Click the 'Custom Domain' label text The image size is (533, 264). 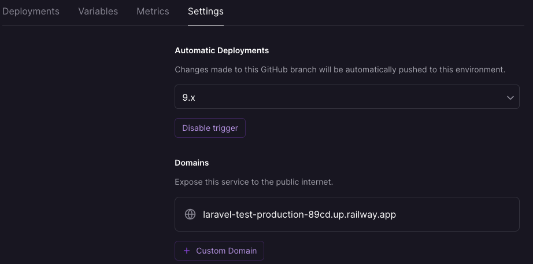tap(227, 251)
